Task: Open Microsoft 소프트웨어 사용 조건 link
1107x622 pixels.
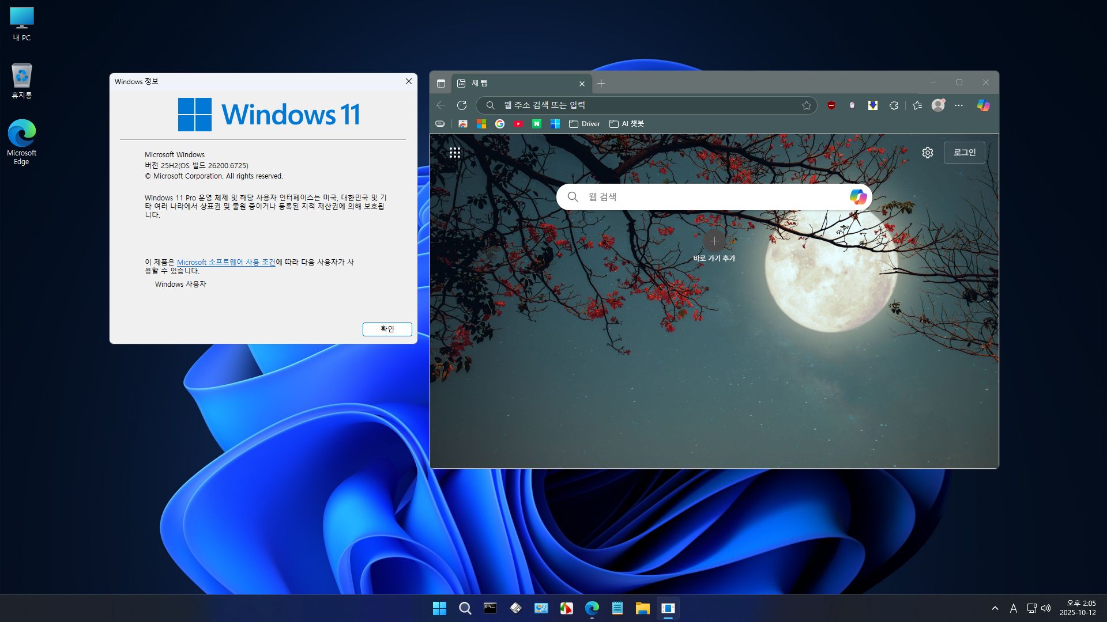Action: (226, 262)
